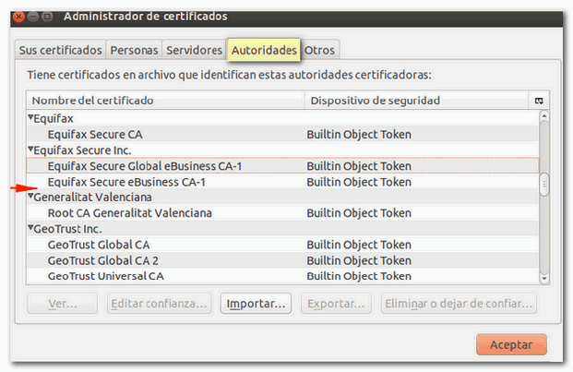This screenshot has height=372, width=573.
Task: Click scrollbar down arrow in certificate list
Action: point(544,277)
